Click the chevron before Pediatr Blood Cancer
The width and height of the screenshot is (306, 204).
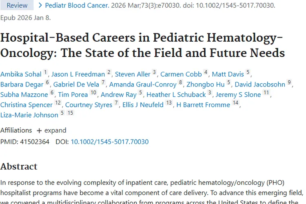tap(40, 6)
